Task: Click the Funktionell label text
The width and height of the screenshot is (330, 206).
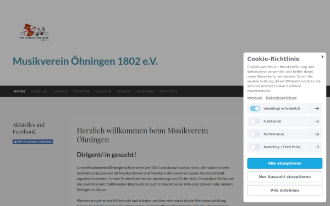Action: coord(272,121)
